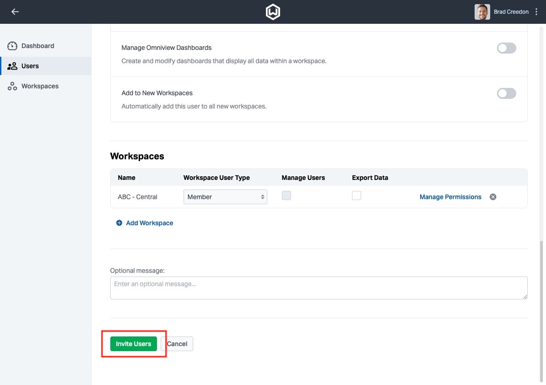This screenshot has width=546, height=385.
Task: Open Dashboard from the sidebar
Action: (38, 46)
